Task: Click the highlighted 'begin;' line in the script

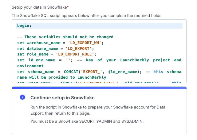Action: click(x=24, y=26)
